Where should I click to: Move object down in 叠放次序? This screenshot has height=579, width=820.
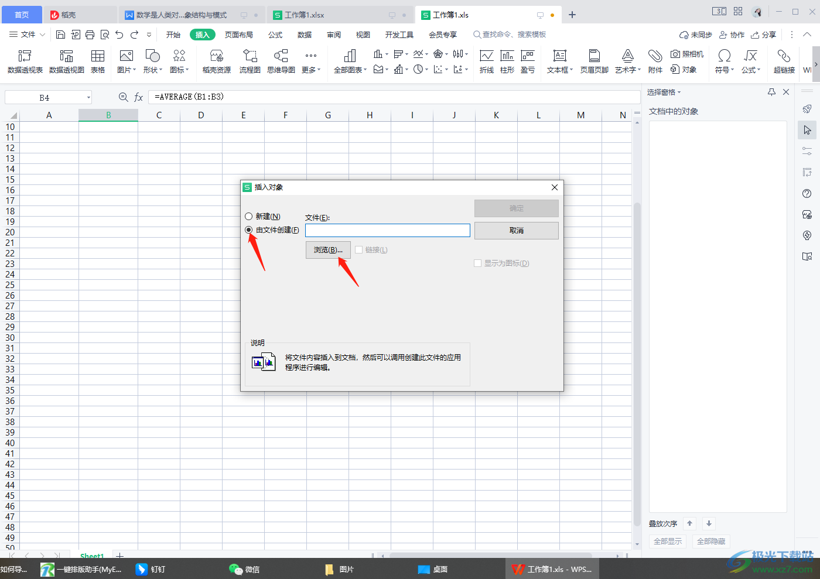[x=709, y=523]
